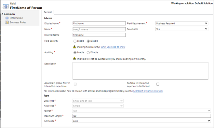Open Information in the Common section
Screen dimensions: 214x128
[x=16, y=18]
